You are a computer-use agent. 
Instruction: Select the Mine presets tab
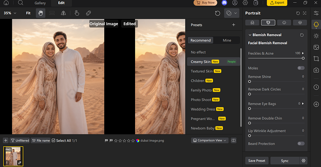click(227, 40)
